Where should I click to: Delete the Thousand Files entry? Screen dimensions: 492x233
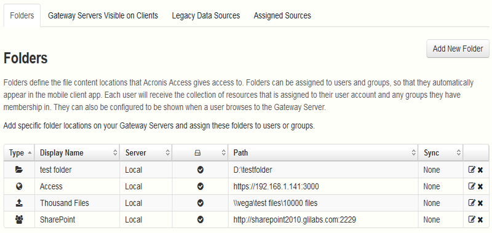click(480, 203)
